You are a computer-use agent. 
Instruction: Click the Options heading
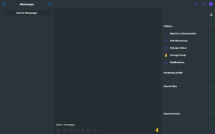pyautogui.click(x=168, y=26)
